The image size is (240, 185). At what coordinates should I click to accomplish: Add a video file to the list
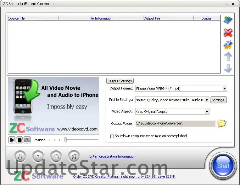pos(228,20)
